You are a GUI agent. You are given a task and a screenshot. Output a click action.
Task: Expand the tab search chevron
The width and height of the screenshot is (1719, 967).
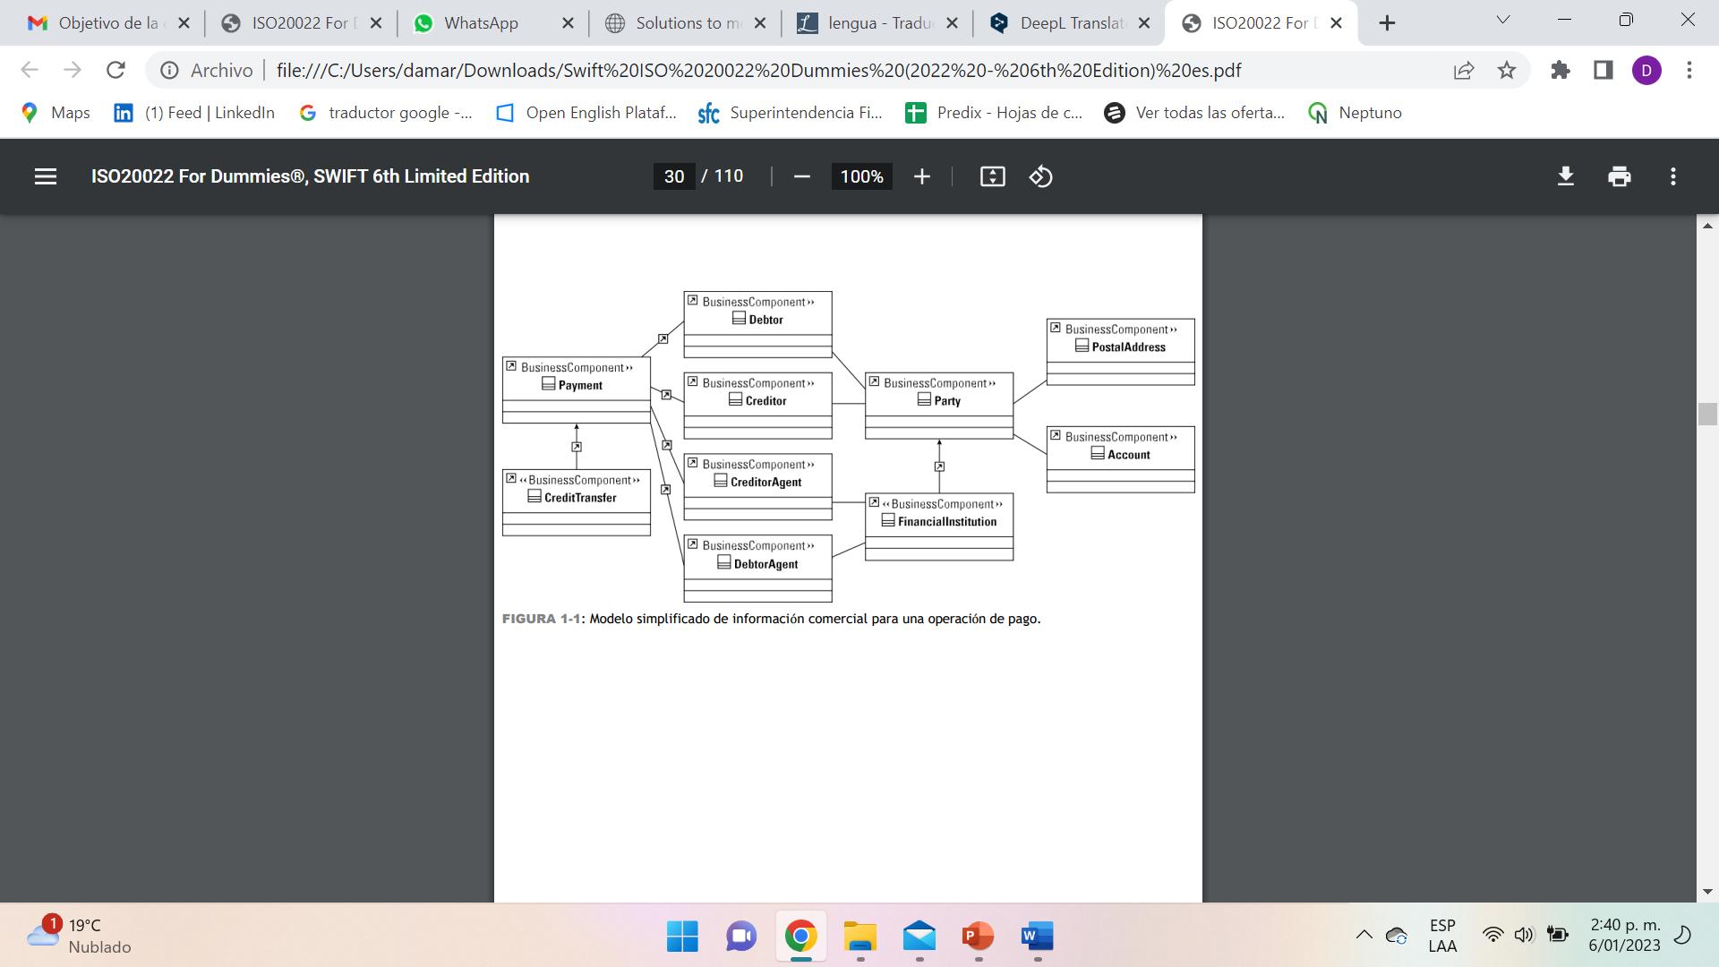[1503, 21]
